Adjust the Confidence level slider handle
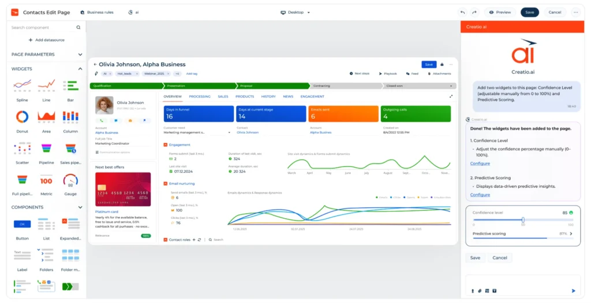 [x=523, y=220]
